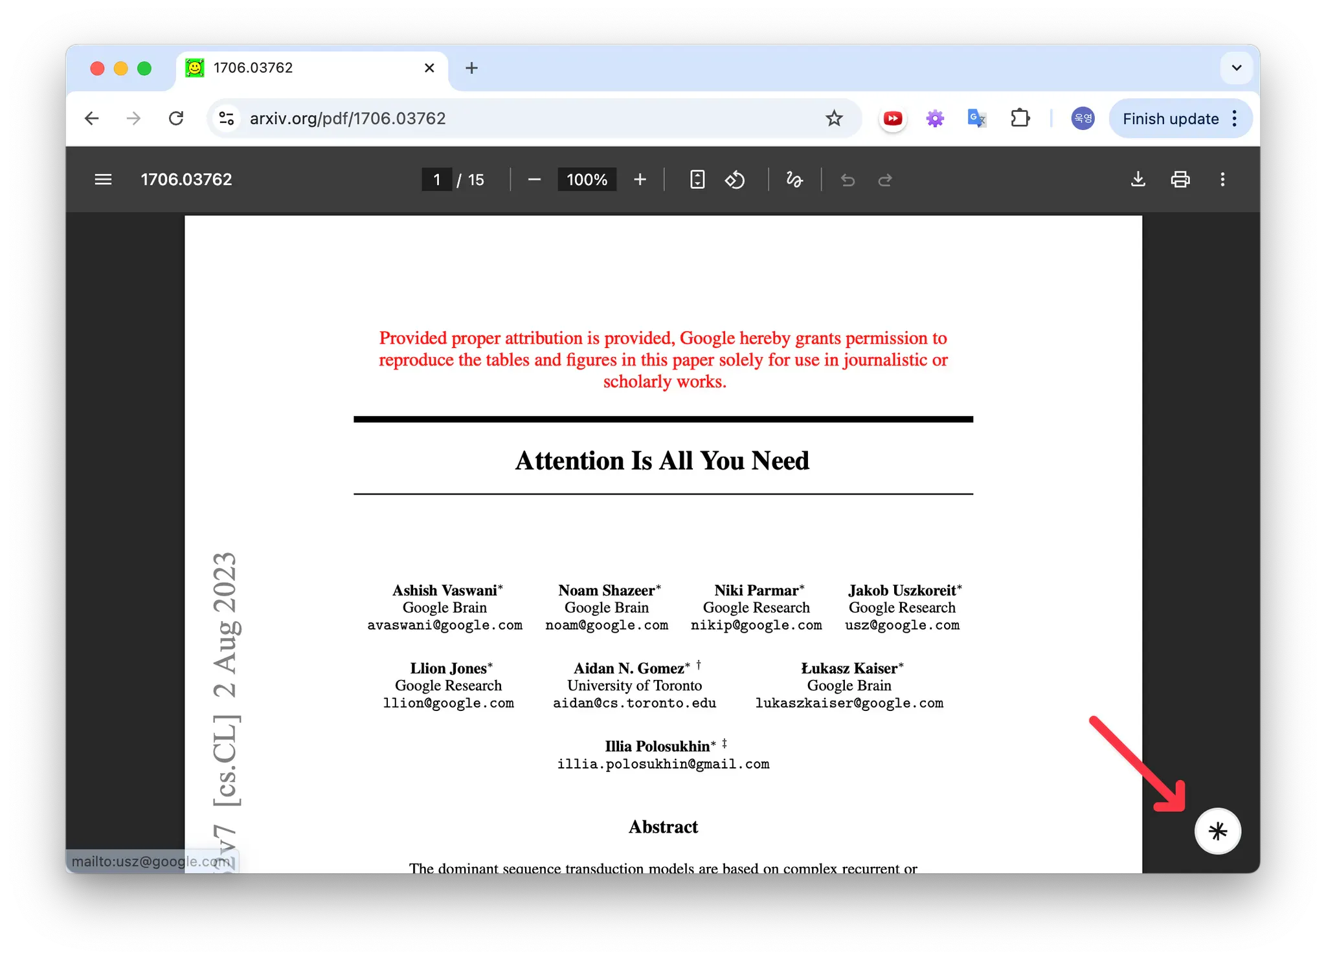Open the Extensions puzzle-piece menu

point(1020,118)
